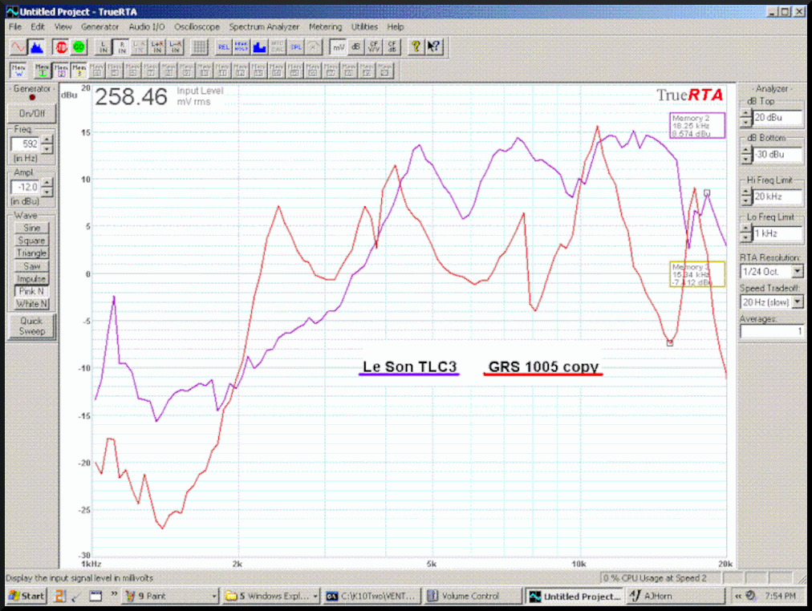Open the Speed Tradeoff dropdown

pyautogui.click(x=797, y=301)
